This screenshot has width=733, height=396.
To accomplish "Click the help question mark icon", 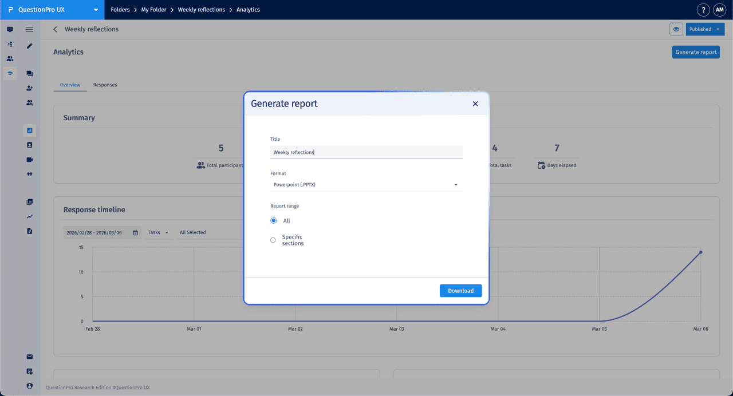I will 703,10.
